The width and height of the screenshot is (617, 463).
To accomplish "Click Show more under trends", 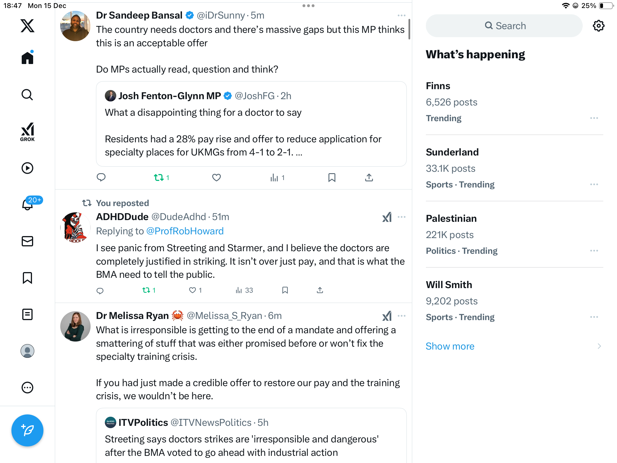I will pos(450,346).
